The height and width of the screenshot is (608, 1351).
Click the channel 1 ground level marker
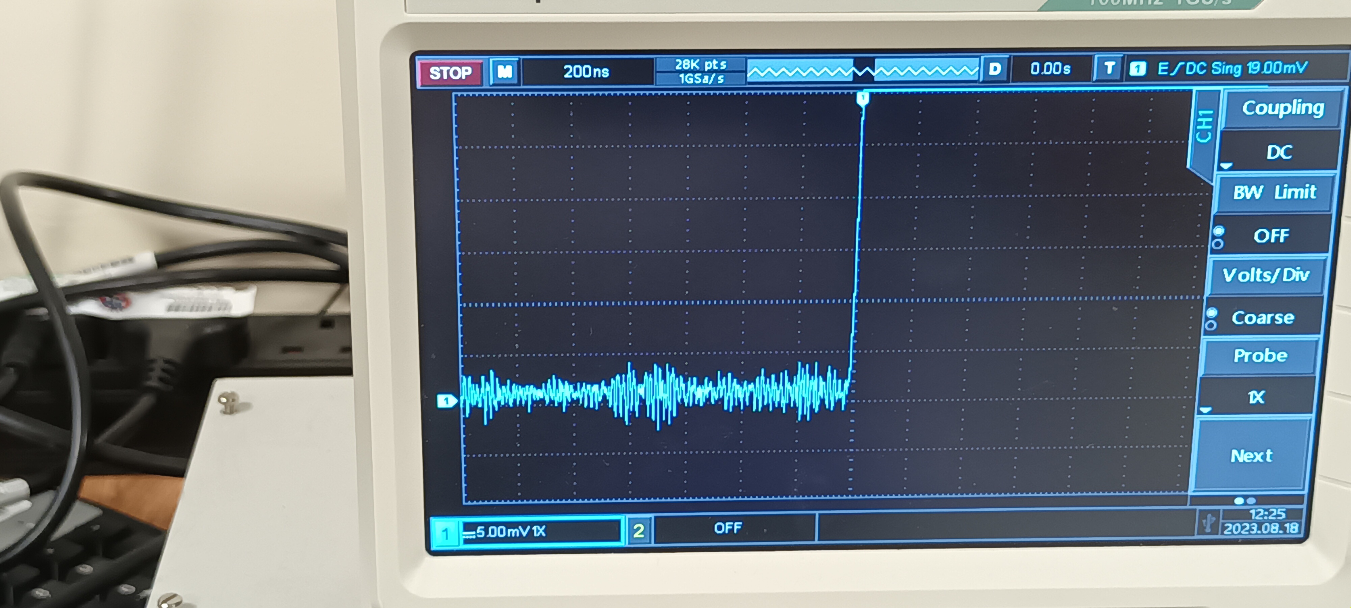[446, 401]
